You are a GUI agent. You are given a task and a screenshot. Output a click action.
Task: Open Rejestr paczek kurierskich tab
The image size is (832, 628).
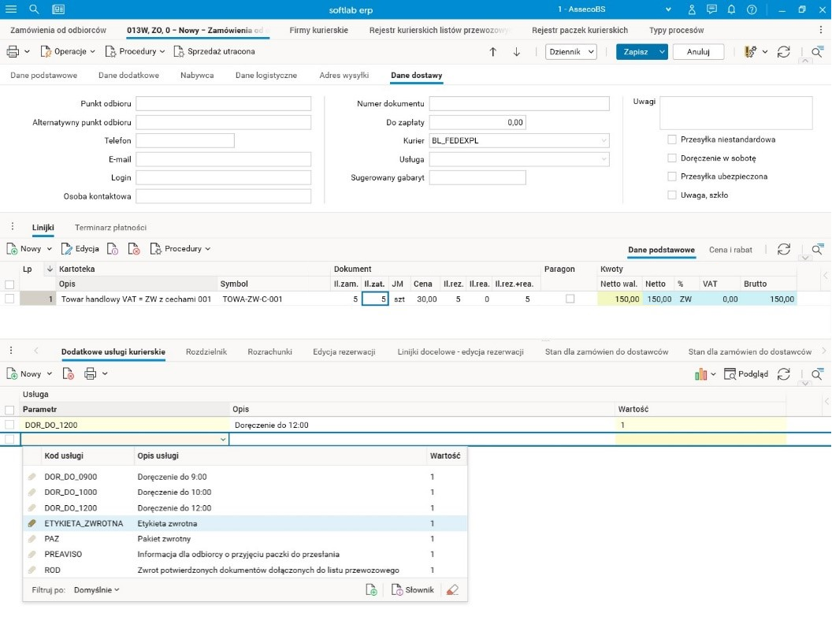coord(579,30)
